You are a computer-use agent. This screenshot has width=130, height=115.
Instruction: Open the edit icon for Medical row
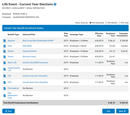(5, 41)
